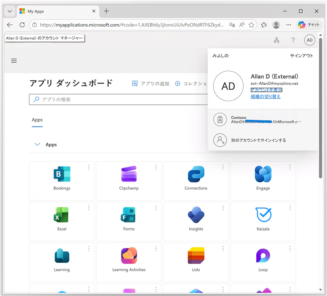
Task: Close the My Apps tab
Action: coord(94,11)
